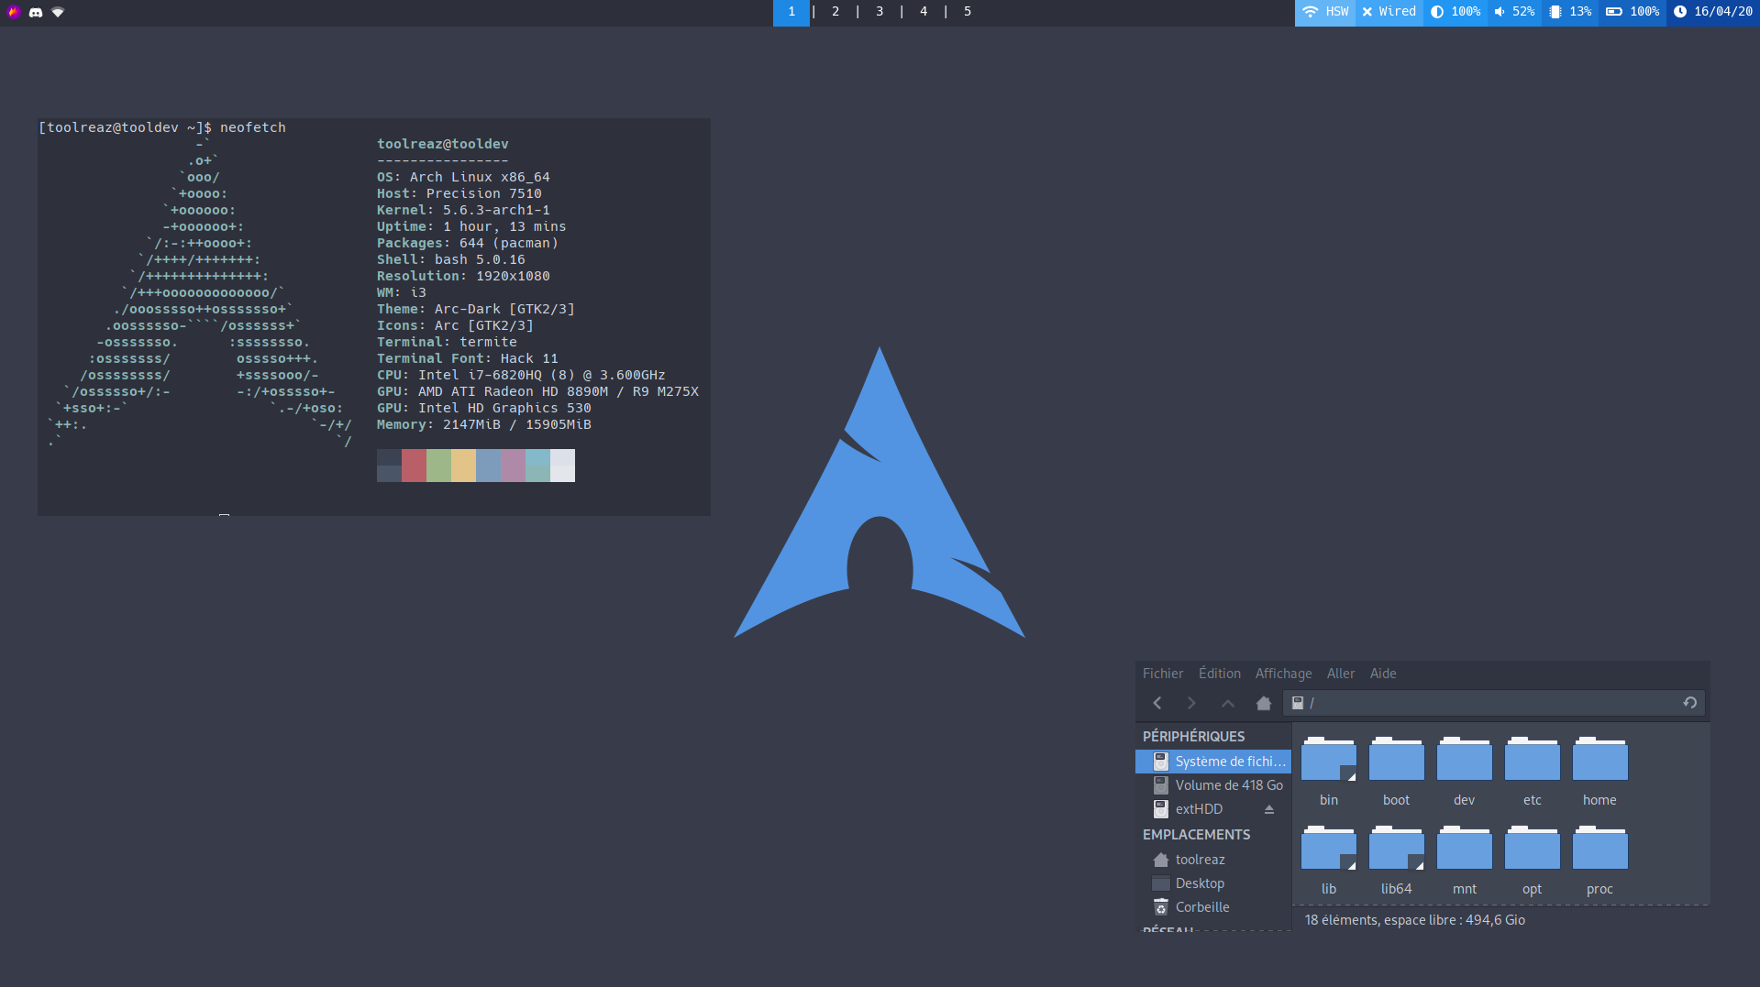Click status text '18 éléments, espace libre'

1415,920
